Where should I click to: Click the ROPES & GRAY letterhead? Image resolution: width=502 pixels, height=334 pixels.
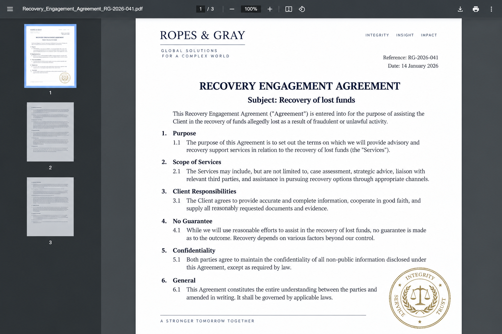click(x=203, y=35)
